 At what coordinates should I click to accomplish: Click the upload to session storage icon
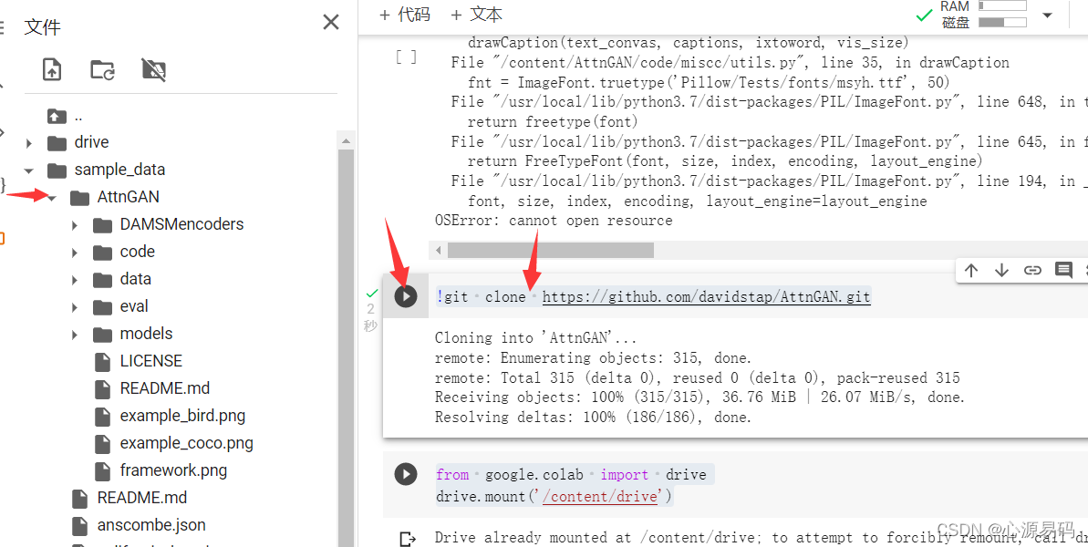tap(52, 69)
